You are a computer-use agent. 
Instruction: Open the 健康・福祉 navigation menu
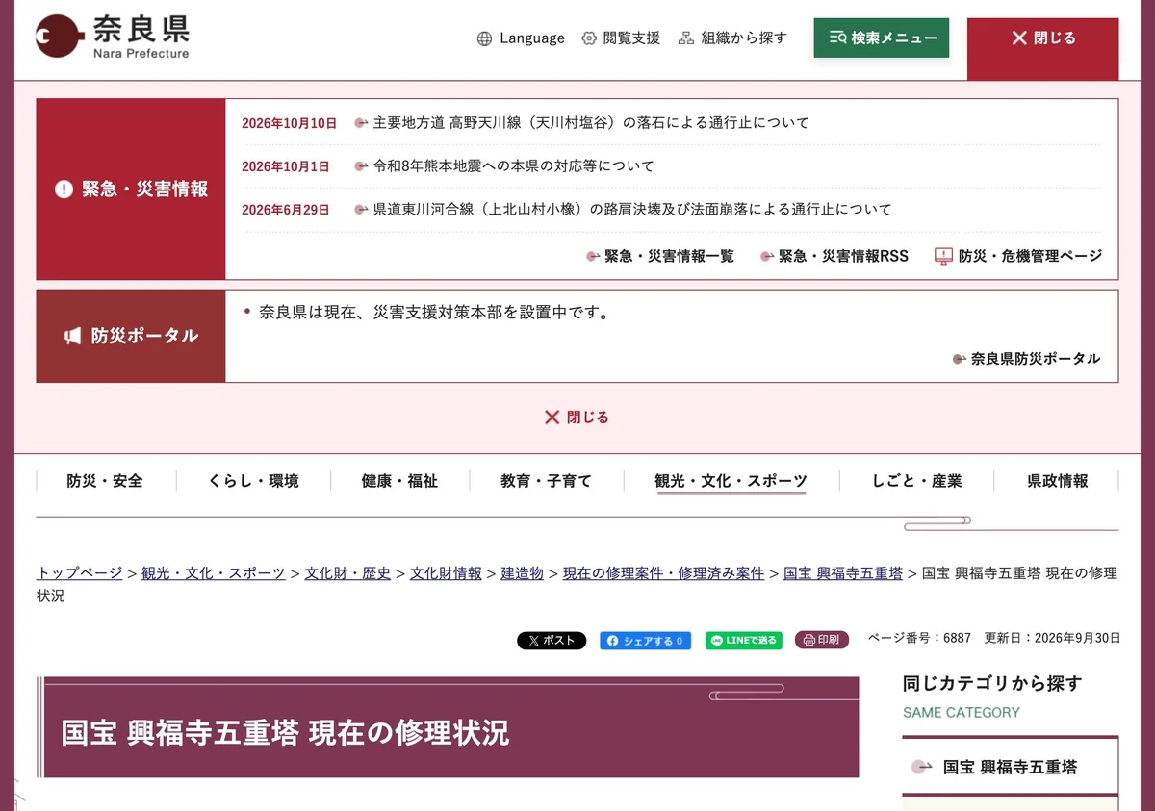[399, 481]
